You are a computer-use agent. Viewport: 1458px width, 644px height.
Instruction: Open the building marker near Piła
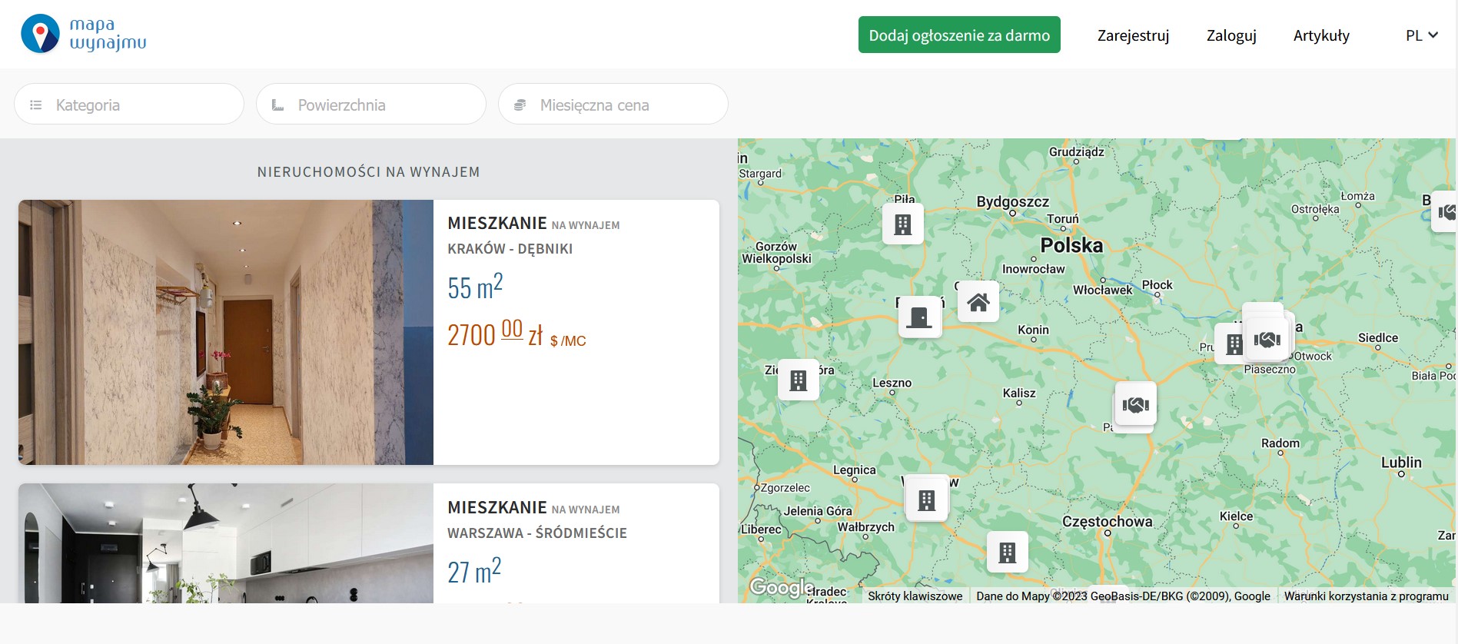pos(903,224)
